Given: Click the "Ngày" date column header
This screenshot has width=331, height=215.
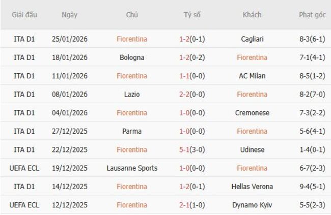Looking at the screenshot, I should tap(70, 15).
